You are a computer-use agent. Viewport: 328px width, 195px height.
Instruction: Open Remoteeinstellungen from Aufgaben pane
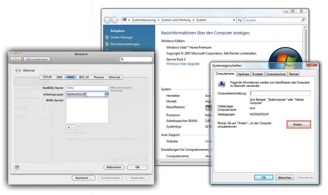pos(125,44)
